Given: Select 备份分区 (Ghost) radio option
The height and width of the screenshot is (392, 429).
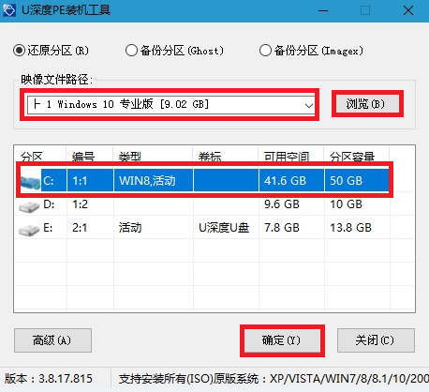Looking at the screenshot, I should [x=174, y=51].
